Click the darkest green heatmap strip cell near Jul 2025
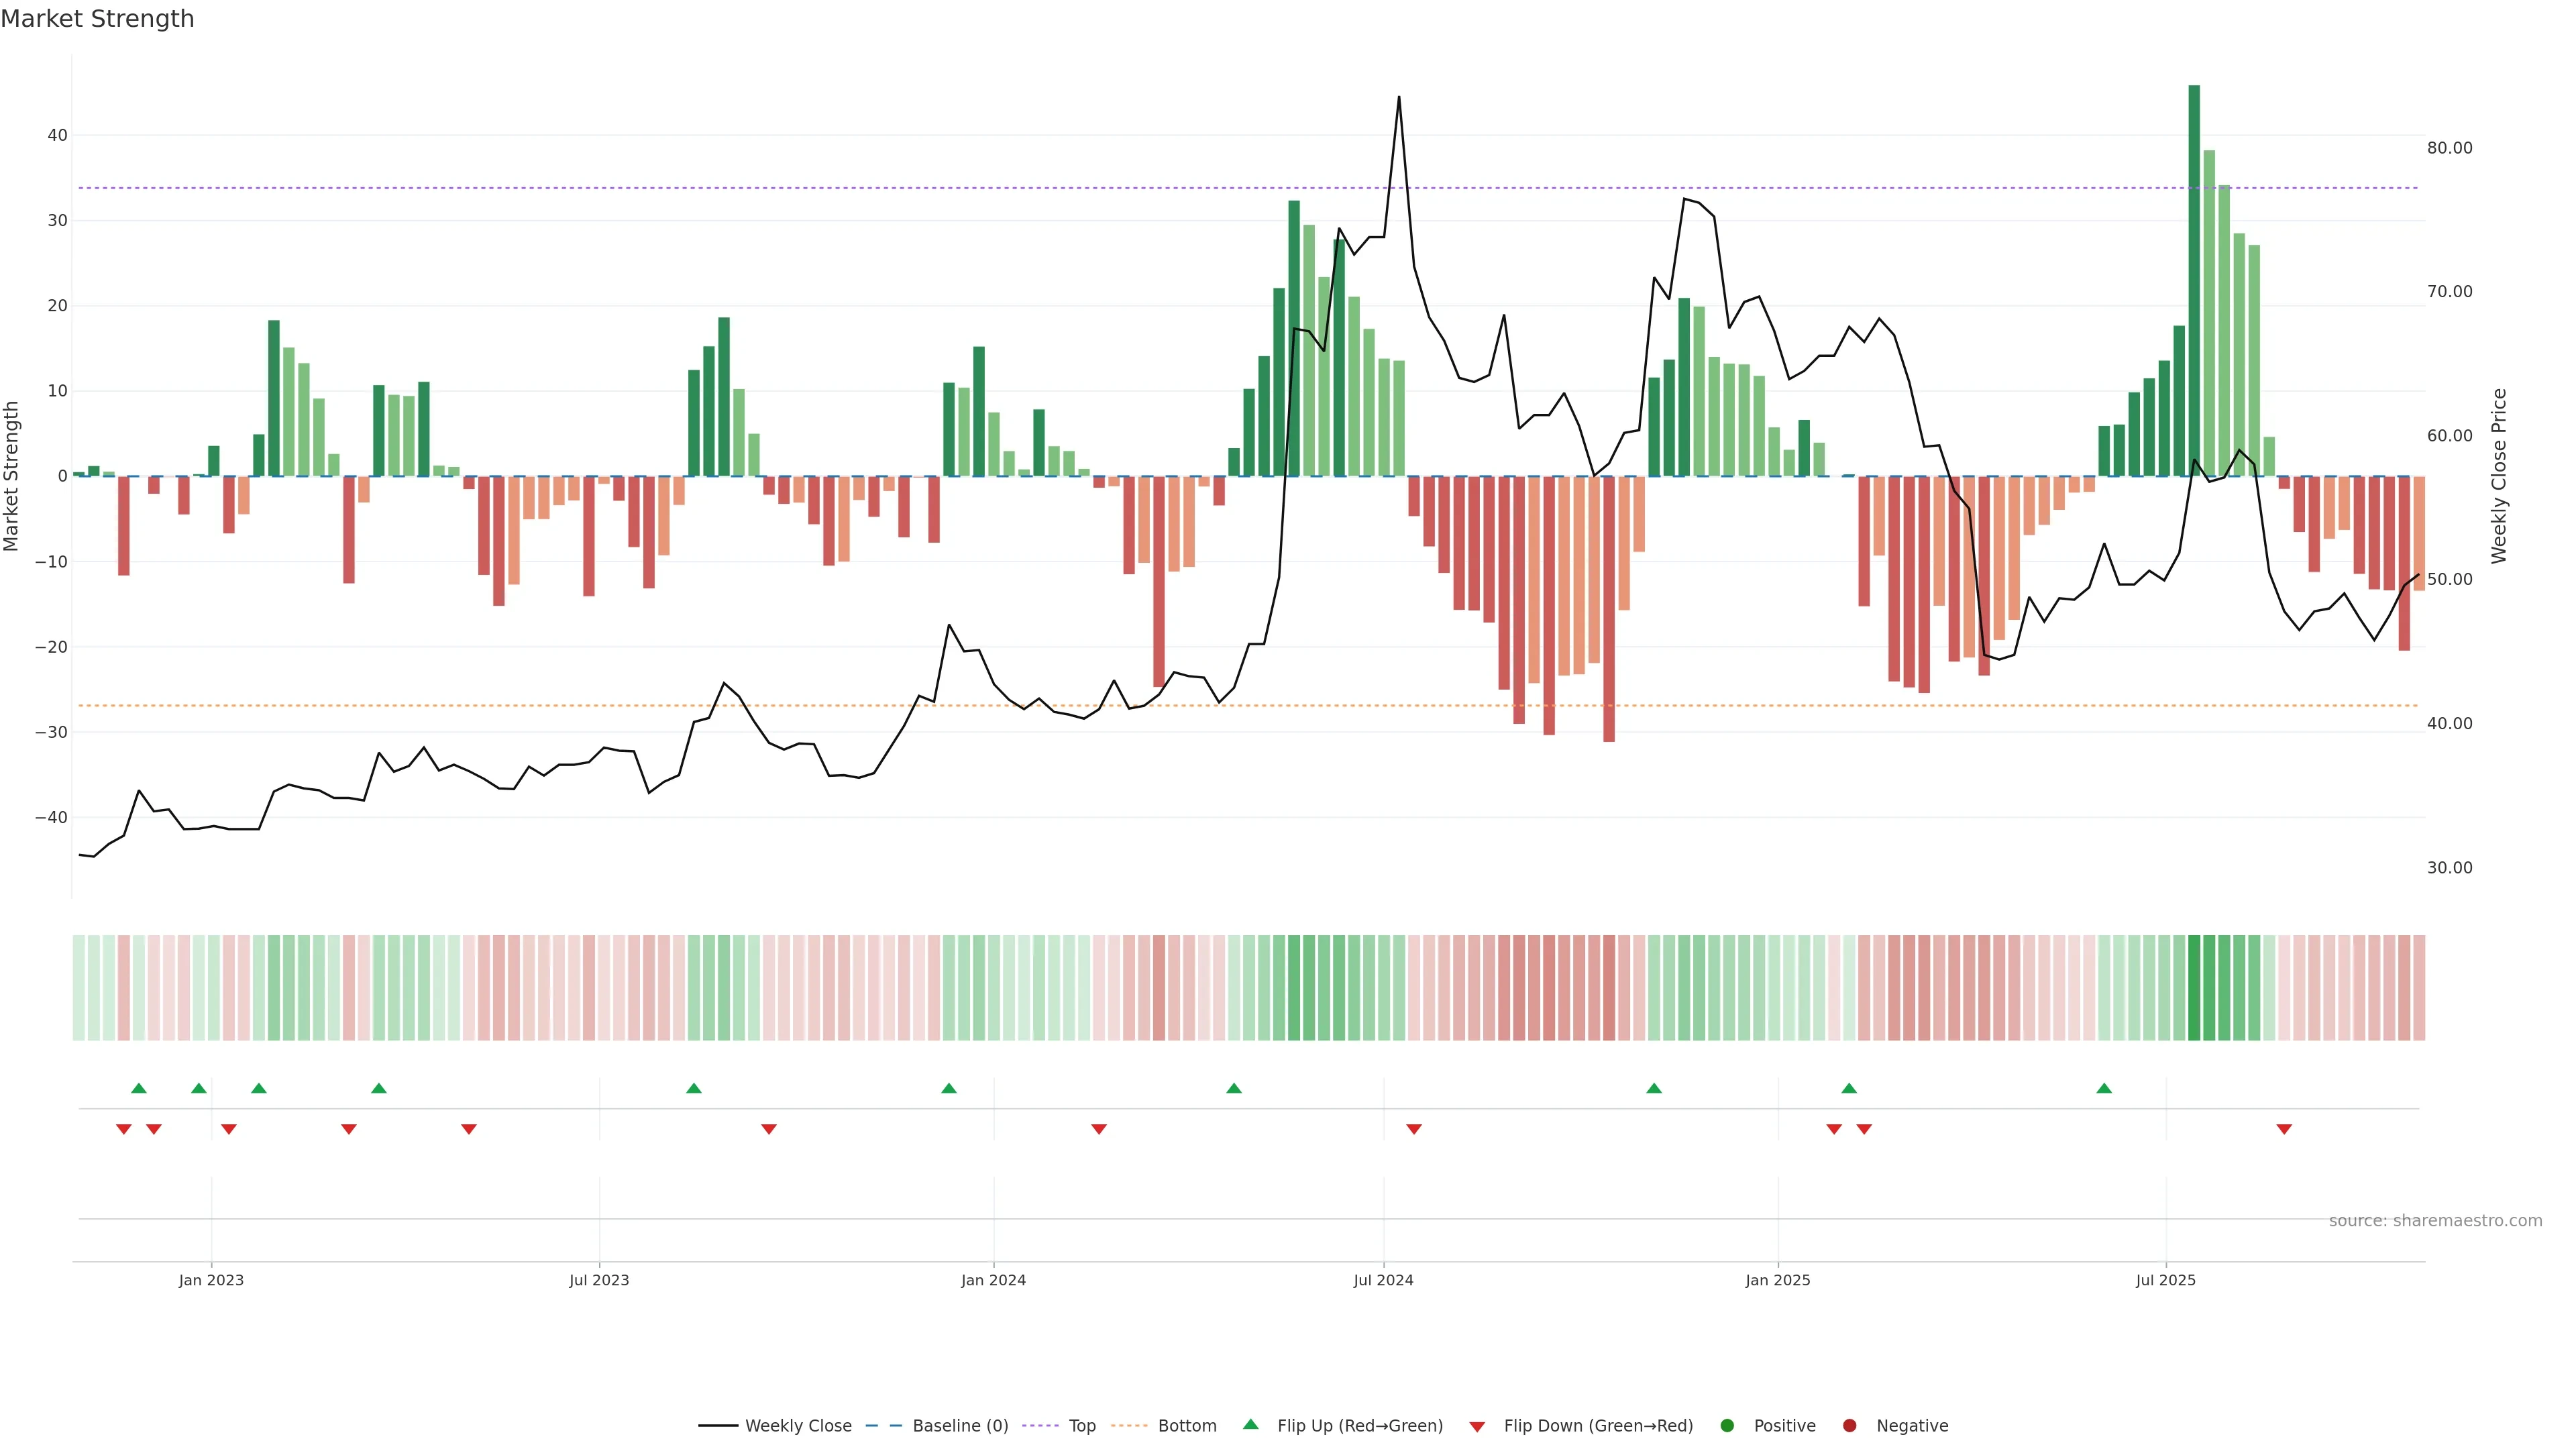The height and width of the screenshot is (1449, 2576). [x=2194, y=987]
